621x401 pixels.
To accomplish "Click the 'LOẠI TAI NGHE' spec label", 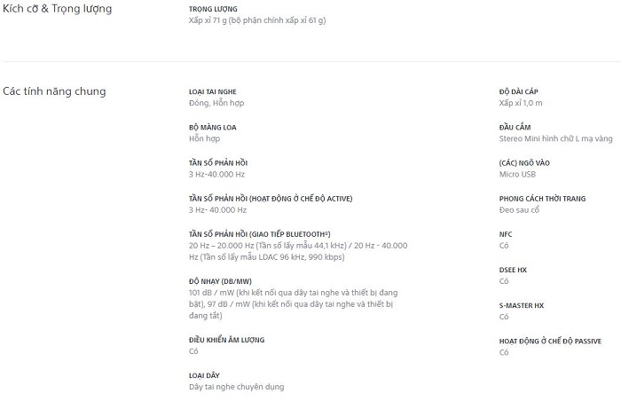I will point(213,91).
